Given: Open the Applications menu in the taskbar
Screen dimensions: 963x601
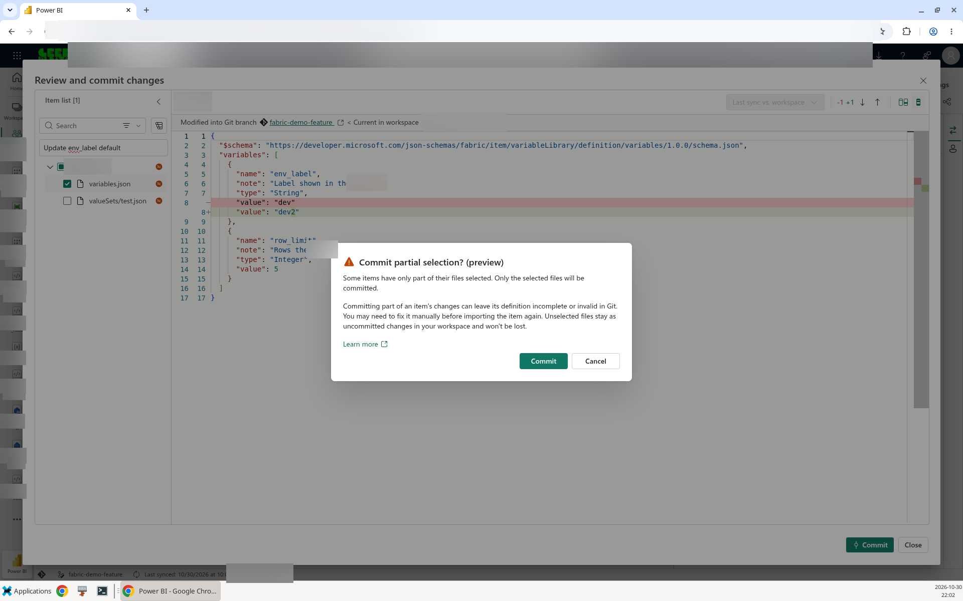Looking at the screenshot, I should [x=27, y=591].
